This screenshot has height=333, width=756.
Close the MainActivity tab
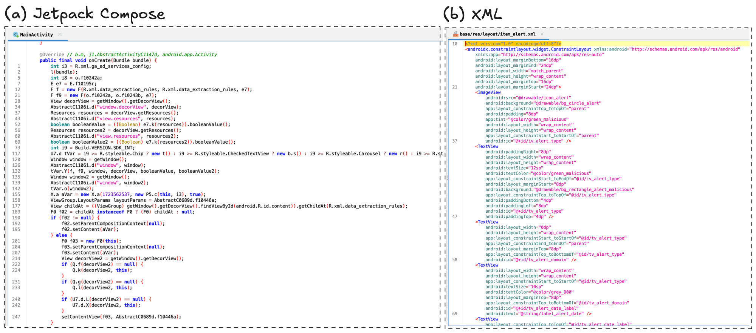tap(60, 35)
